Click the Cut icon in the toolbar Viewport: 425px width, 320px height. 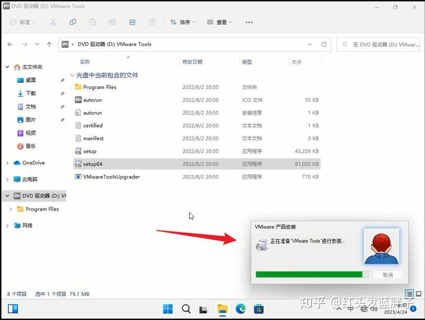(54, 22)
